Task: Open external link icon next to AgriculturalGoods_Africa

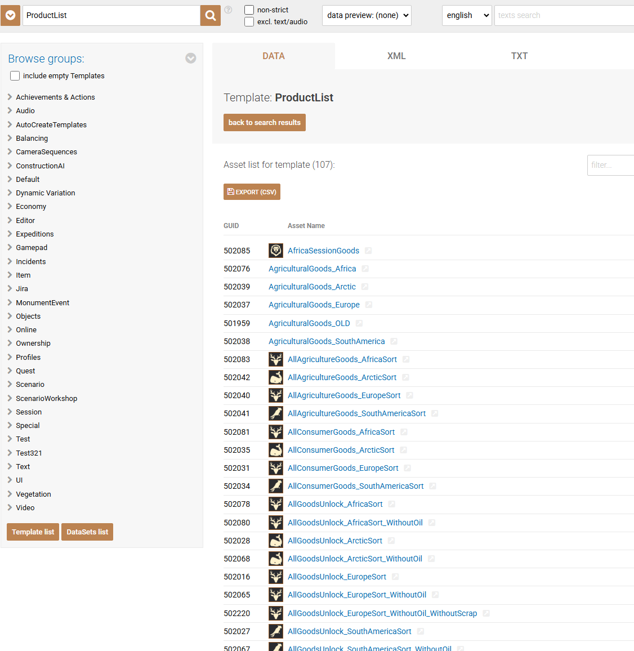Action: click(365, 269)
